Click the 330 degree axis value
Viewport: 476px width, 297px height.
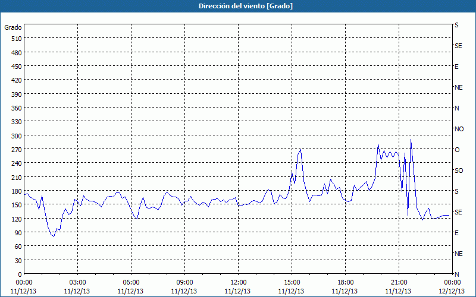coord(17,122)
